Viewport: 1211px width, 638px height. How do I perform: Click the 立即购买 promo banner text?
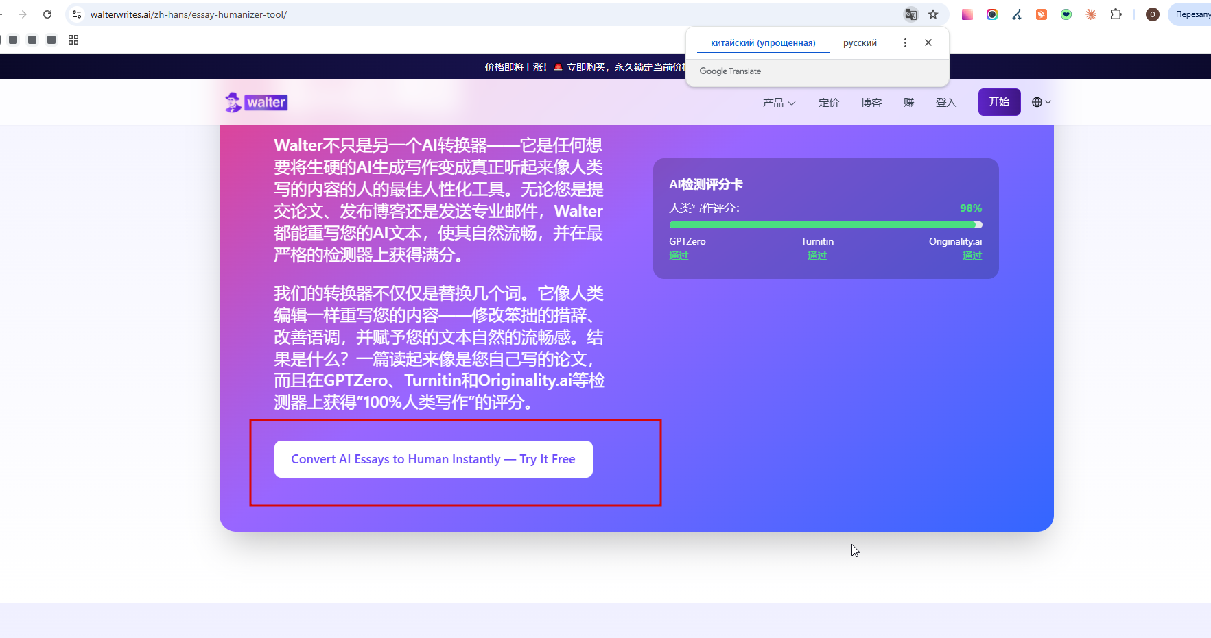(x=586, y=67)
